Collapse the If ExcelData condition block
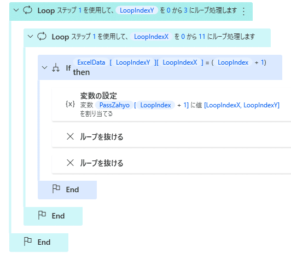This screenshot has height=253, width=291. click(x=44, y=67)
